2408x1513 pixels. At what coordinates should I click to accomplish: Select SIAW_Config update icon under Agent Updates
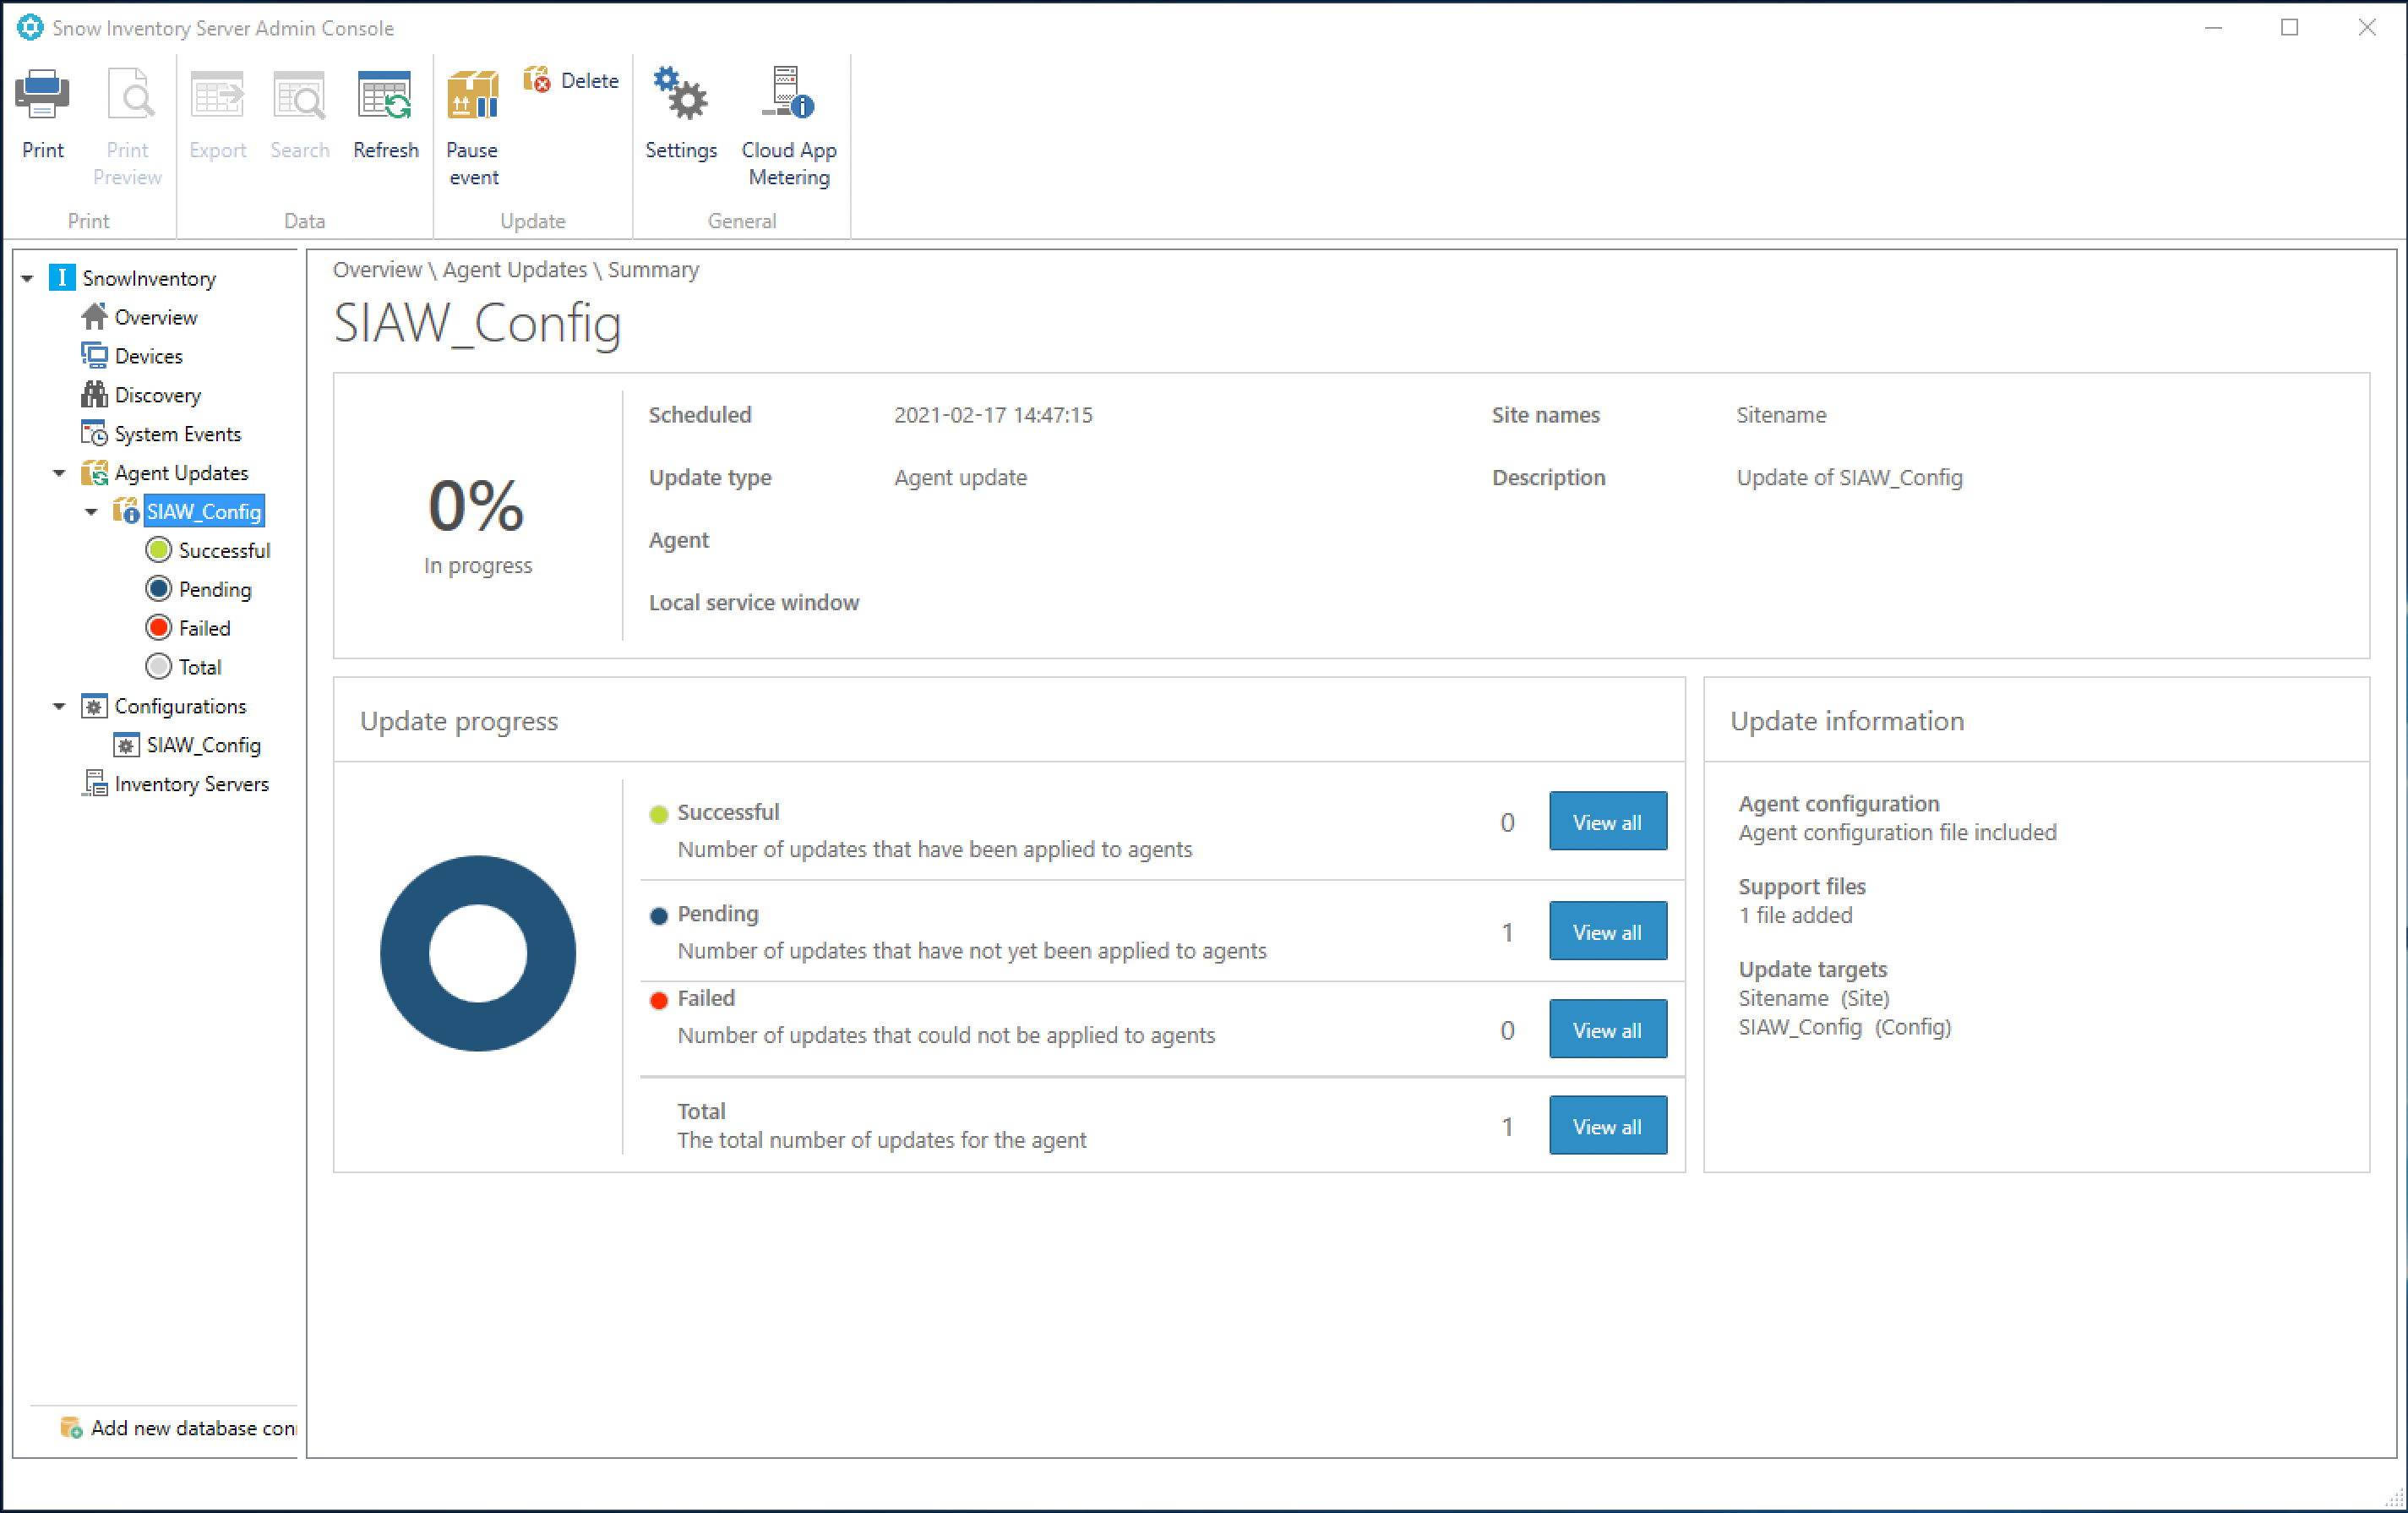(126, 511)
